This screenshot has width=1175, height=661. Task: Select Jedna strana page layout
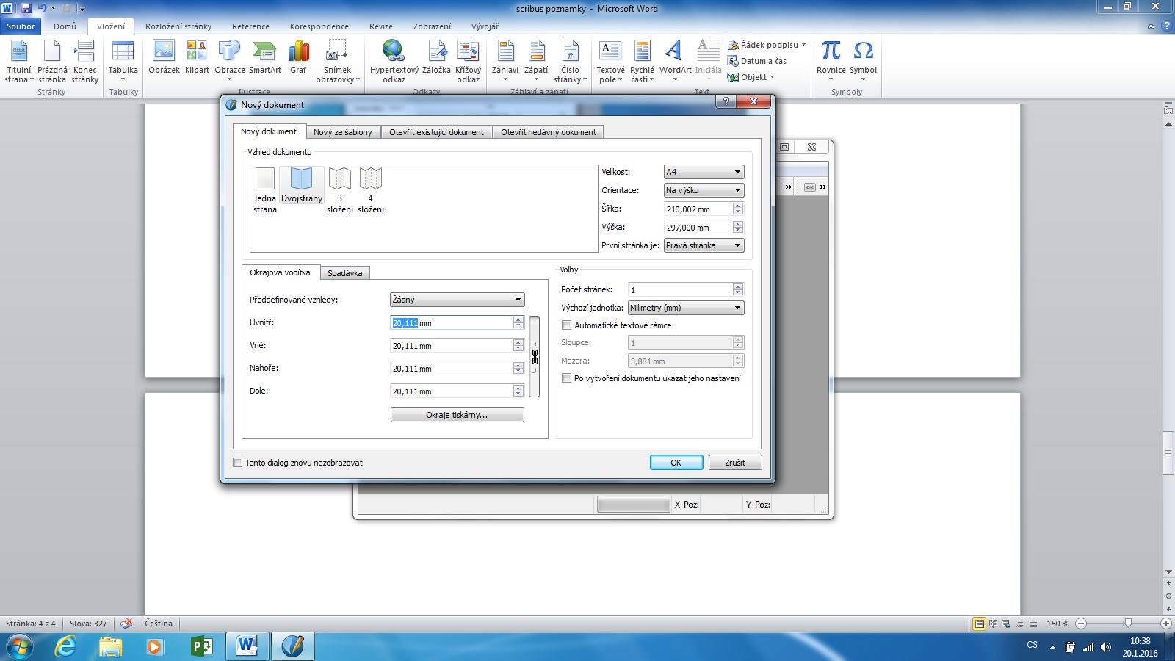point(265,190)
